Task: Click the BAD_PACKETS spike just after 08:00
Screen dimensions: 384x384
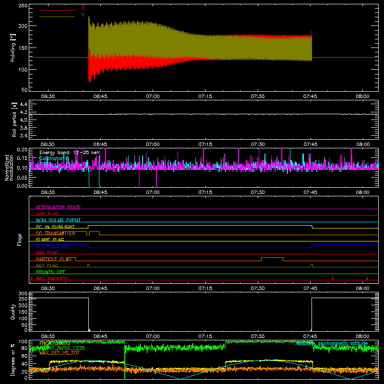Action: tap(367, 278)
